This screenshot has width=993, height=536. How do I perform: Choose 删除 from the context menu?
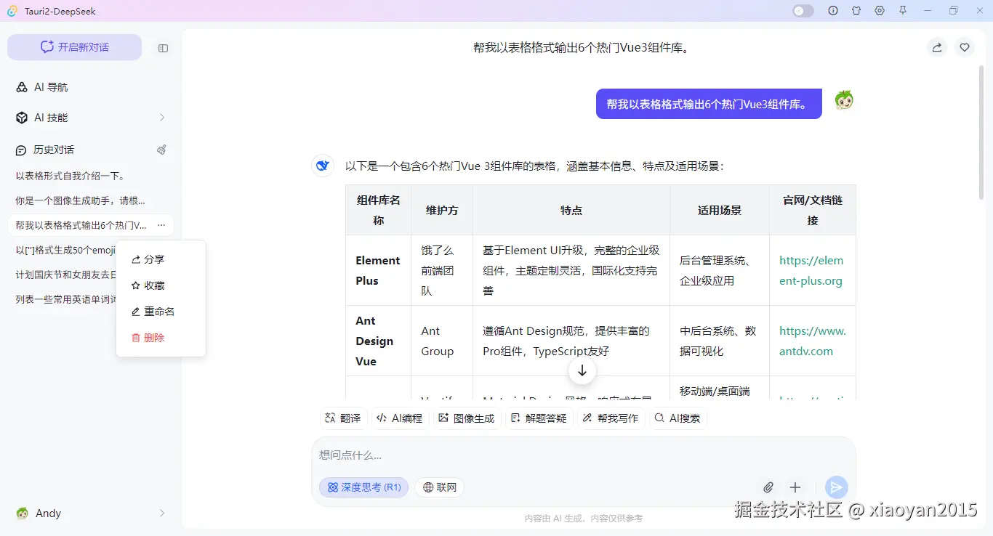[x=154, y=337]
